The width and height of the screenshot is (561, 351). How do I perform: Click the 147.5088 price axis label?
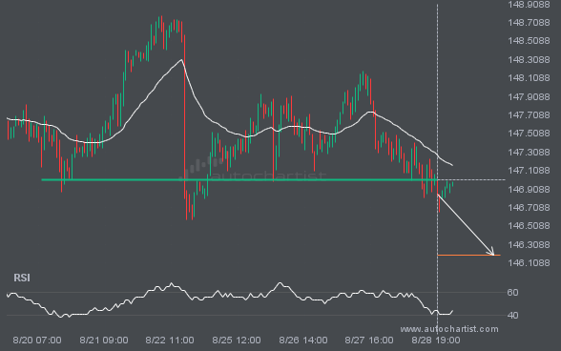click(x=529, y=134)
